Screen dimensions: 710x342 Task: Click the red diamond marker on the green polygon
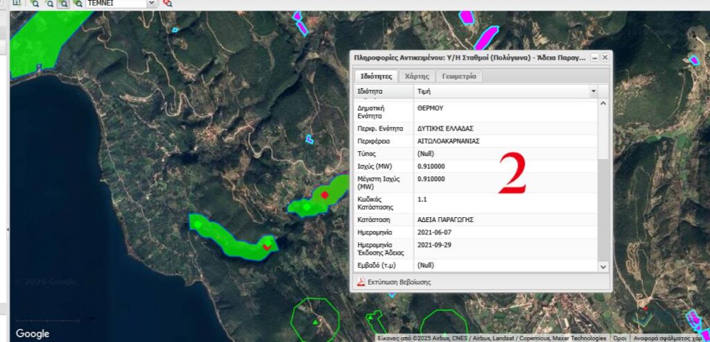pyautogui.click(x=324, y=195)
